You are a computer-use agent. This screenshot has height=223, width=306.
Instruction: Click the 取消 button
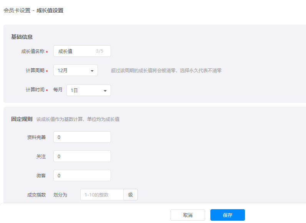click(x=188, y=215)
